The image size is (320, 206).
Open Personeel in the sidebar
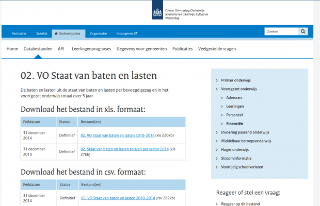click(x=234, y=115)
